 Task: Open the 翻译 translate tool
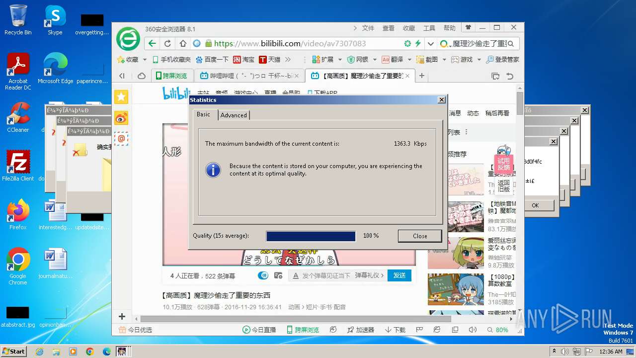pos(392,59)
